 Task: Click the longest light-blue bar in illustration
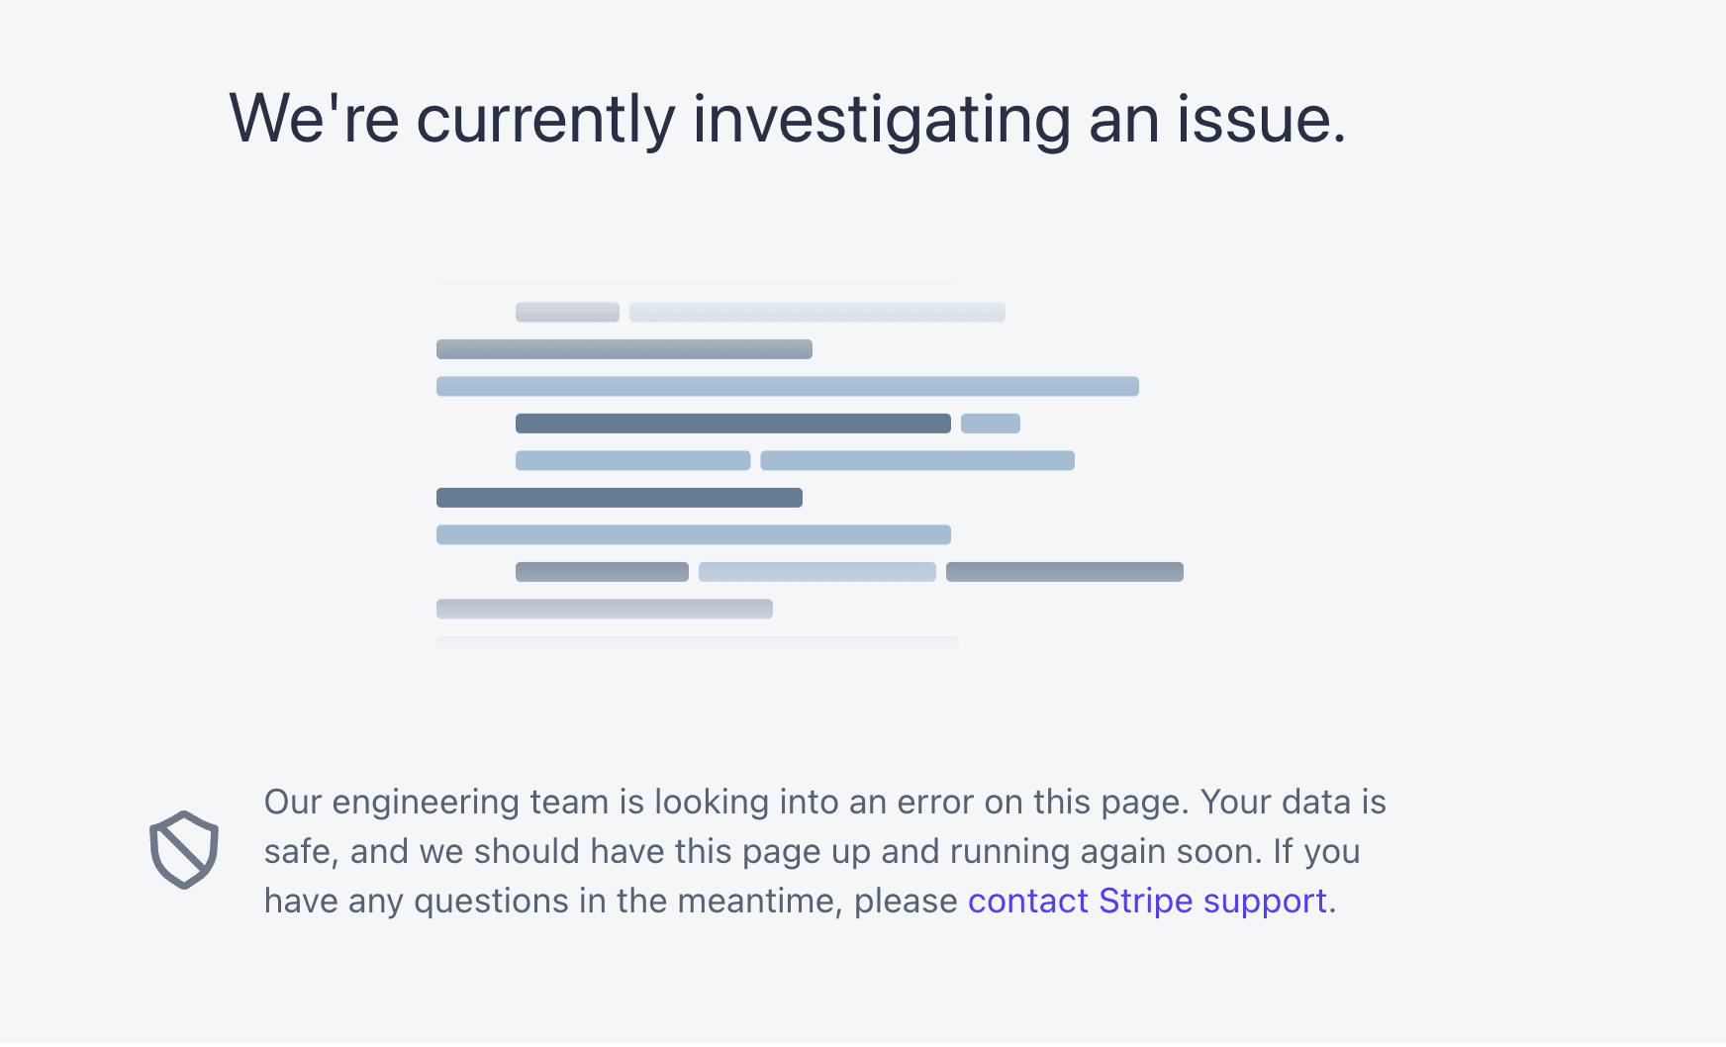788,386
